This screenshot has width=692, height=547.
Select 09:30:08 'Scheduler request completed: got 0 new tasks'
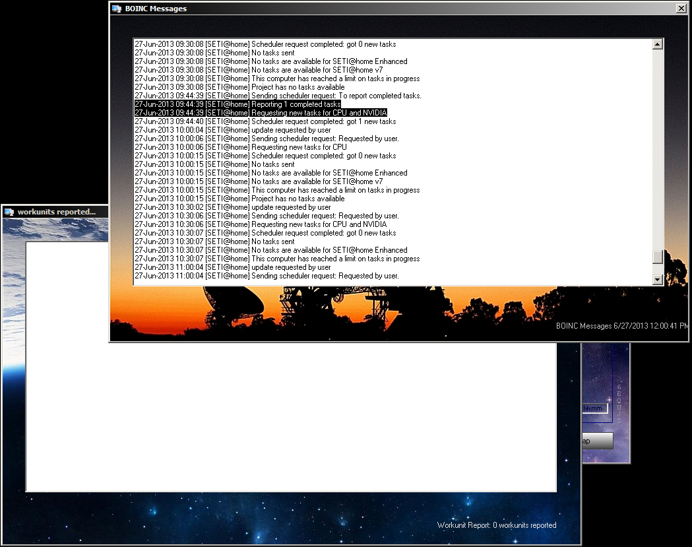pyautogui.click(x=265, y=44)
